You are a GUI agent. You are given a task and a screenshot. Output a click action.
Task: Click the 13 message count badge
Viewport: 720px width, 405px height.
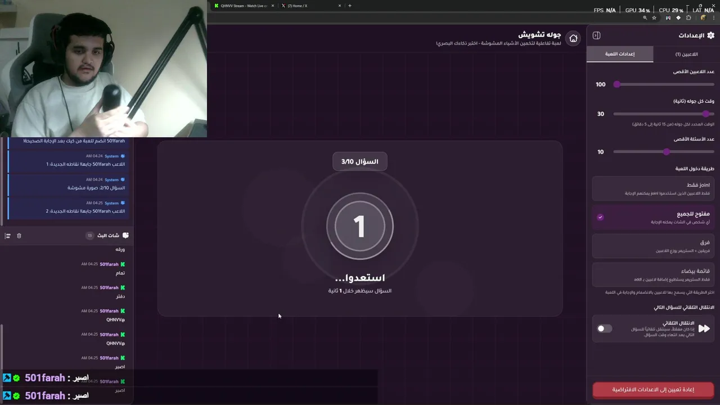tap(89, 235)
